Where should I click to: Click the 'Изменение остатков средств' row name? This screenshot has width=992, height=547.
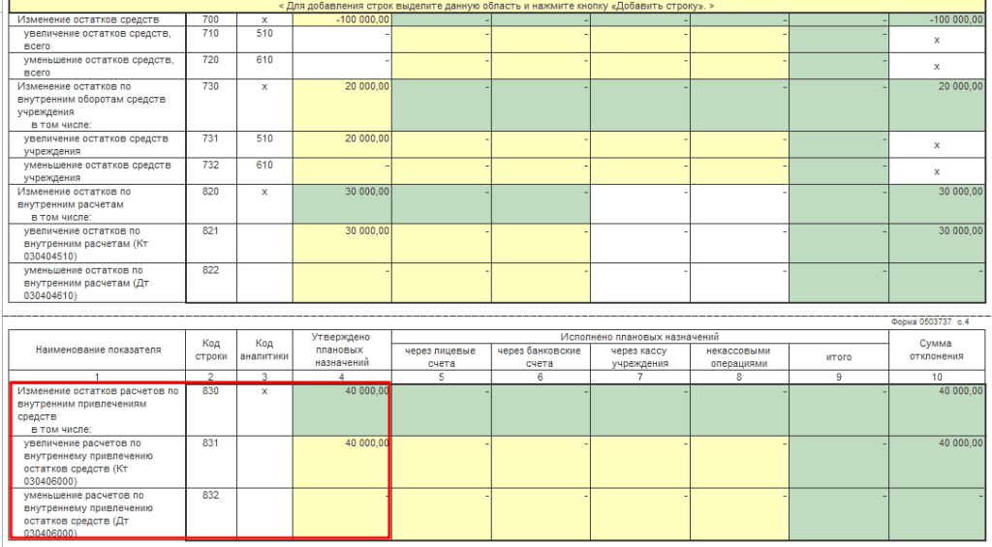(x=97, y=19)
